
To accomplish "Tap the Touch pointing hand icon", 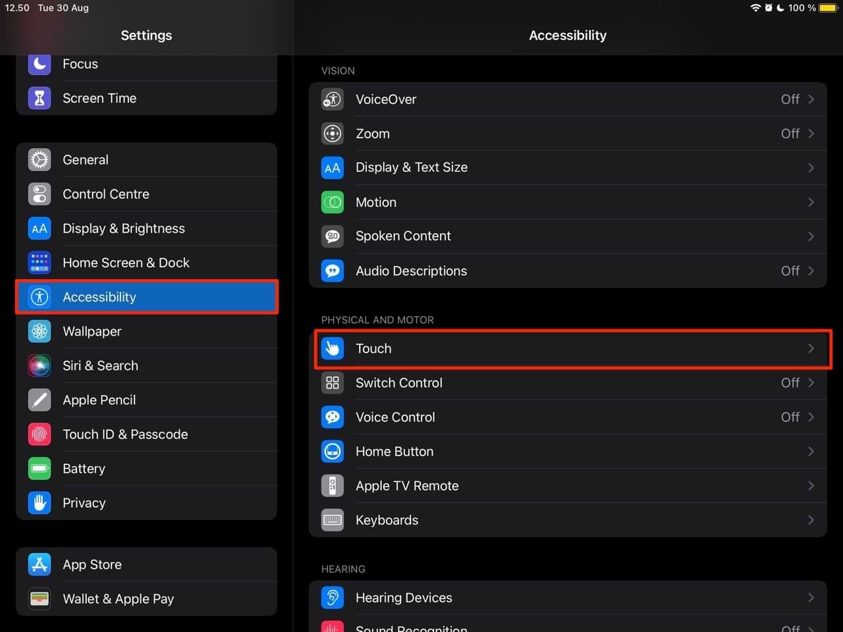I will [x=333, y=348].
